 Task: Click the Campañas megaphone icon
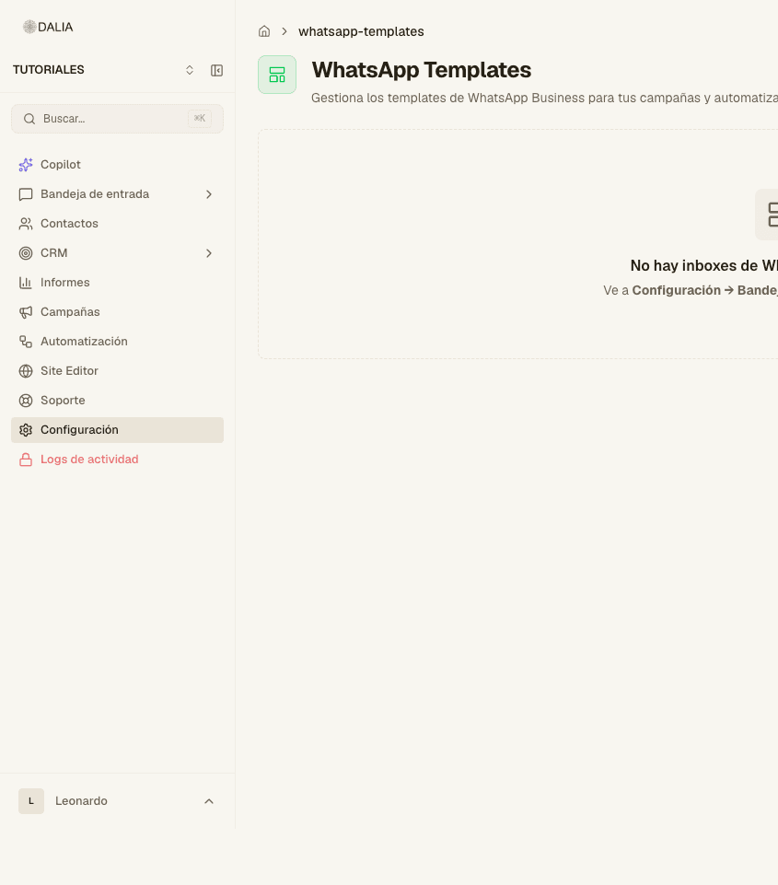click(x=26, y=312)
